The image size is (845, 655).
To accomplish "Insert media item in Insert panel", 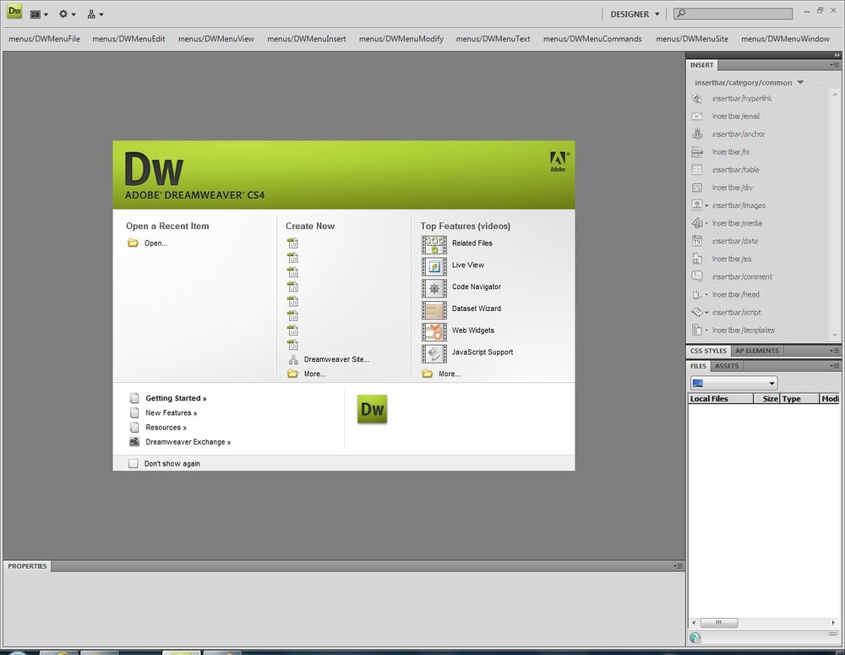I will click(x=727, y=223).
